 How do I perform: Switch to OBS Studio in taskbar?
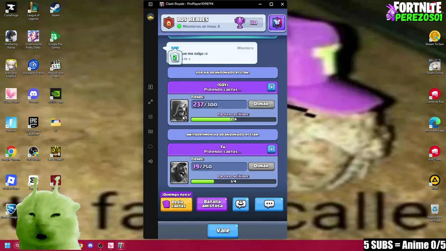coord(100,246)
